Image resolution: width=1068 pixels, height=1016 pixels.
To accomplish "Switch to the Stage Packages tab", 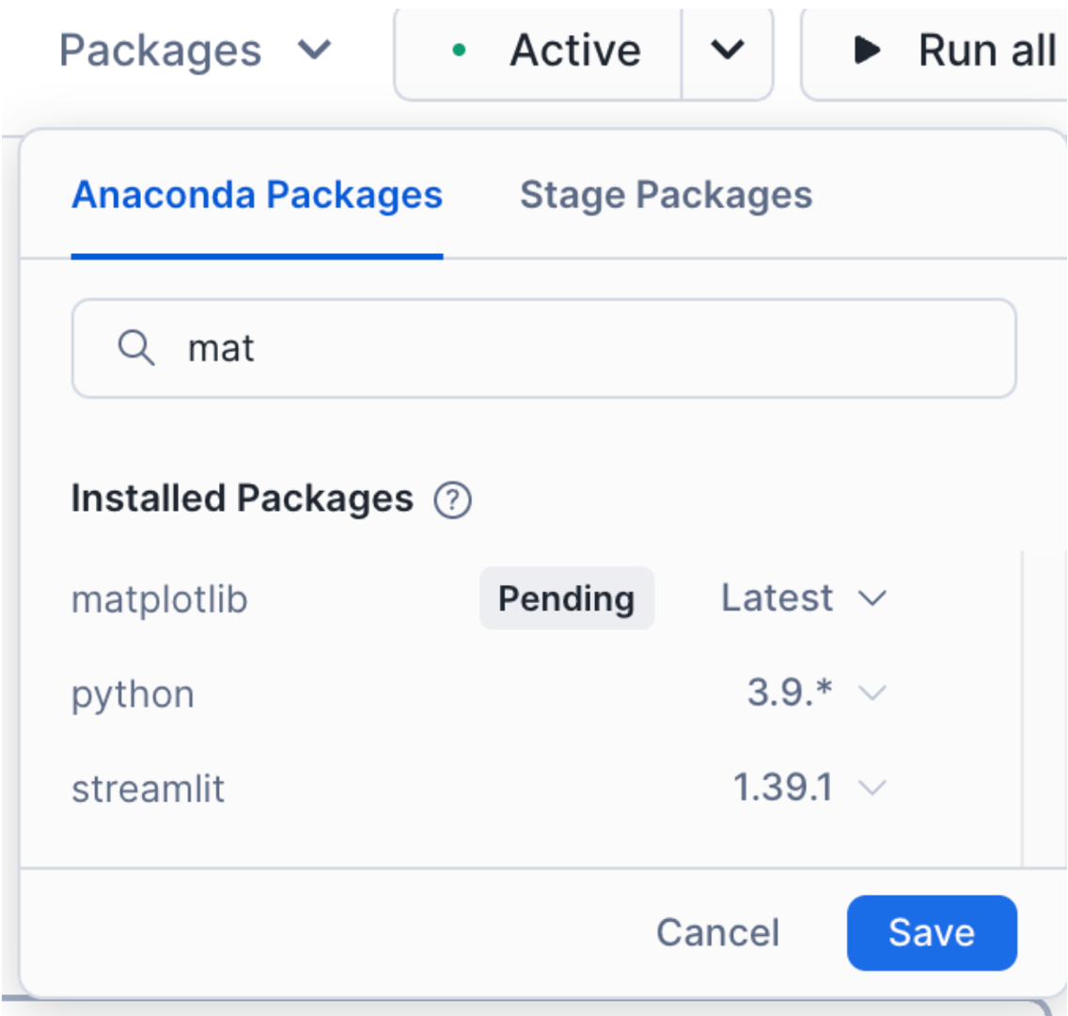I will point(666,196).
